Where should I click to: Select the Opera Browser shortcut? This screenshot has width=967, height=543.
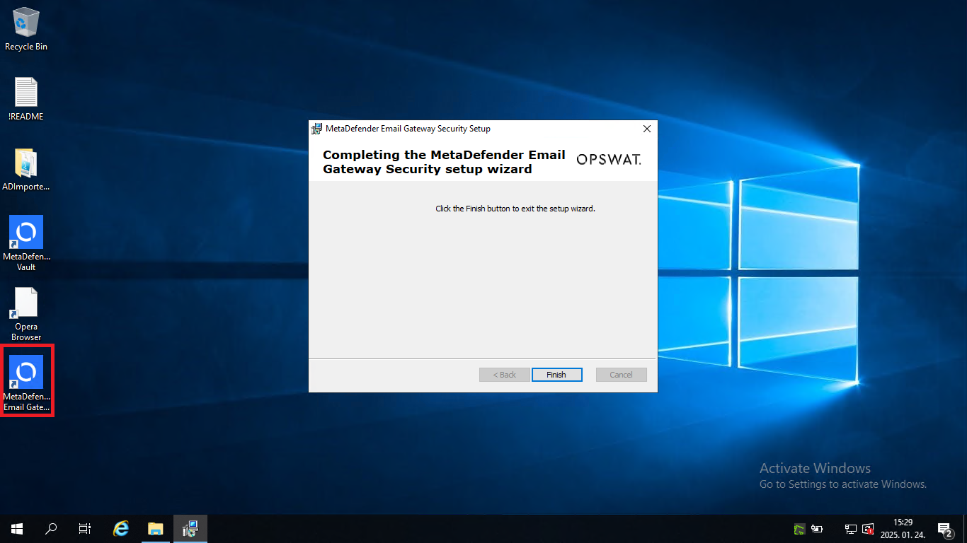pos(26,315)
